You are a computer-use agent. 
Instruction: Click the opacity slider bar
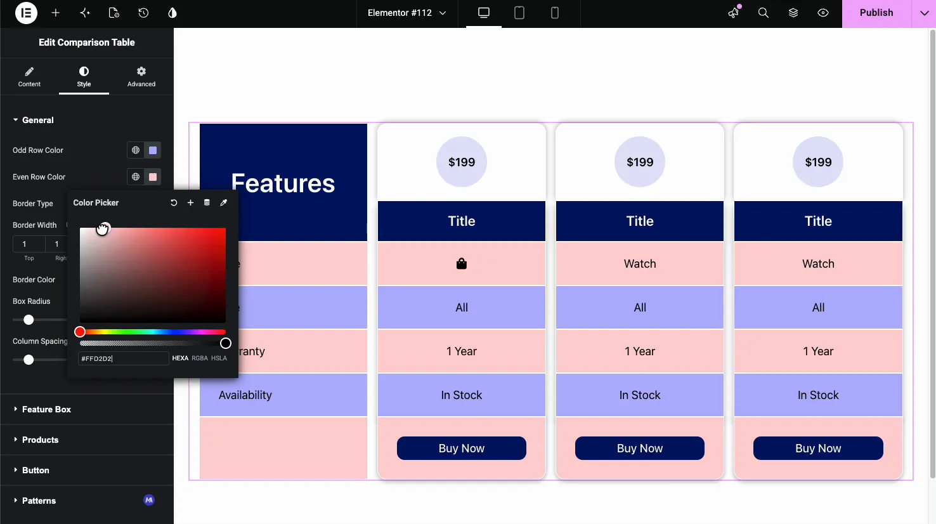tap(153, 343)
